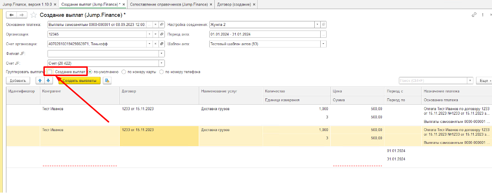Click the icon button right of Создать выплаты

coord(107,81)
